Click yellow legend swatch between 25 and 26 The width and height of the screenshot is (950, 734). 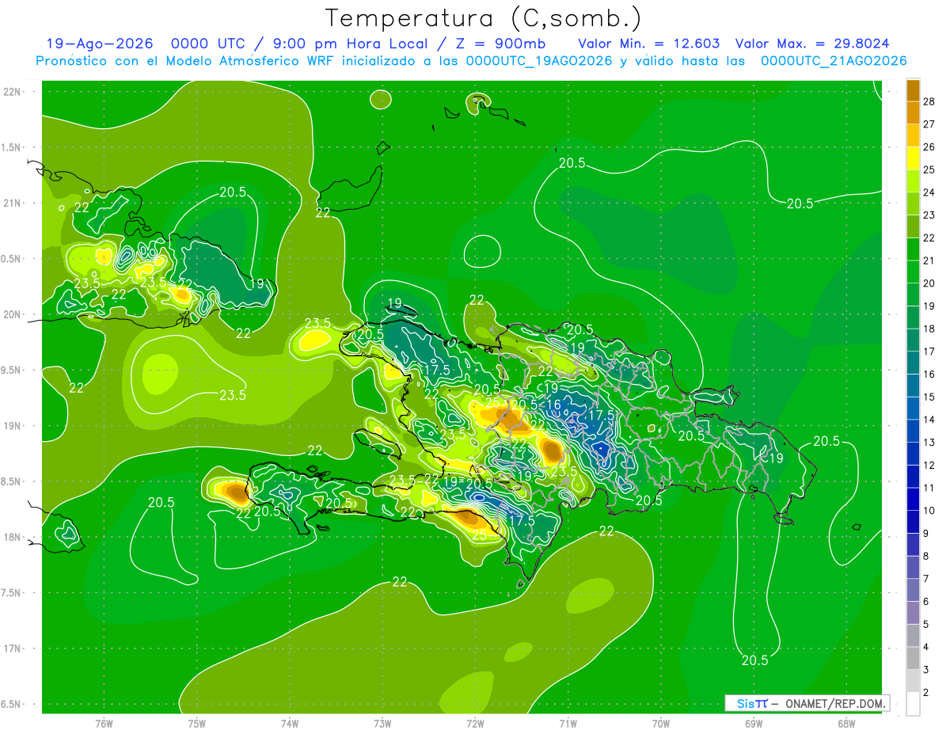pyautogui.click(x=913, y=158)
